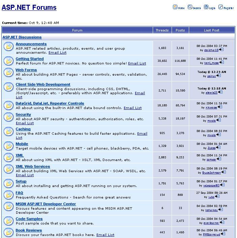Click the Search magnifier icon
237x238 pixels.
[190, 7]
